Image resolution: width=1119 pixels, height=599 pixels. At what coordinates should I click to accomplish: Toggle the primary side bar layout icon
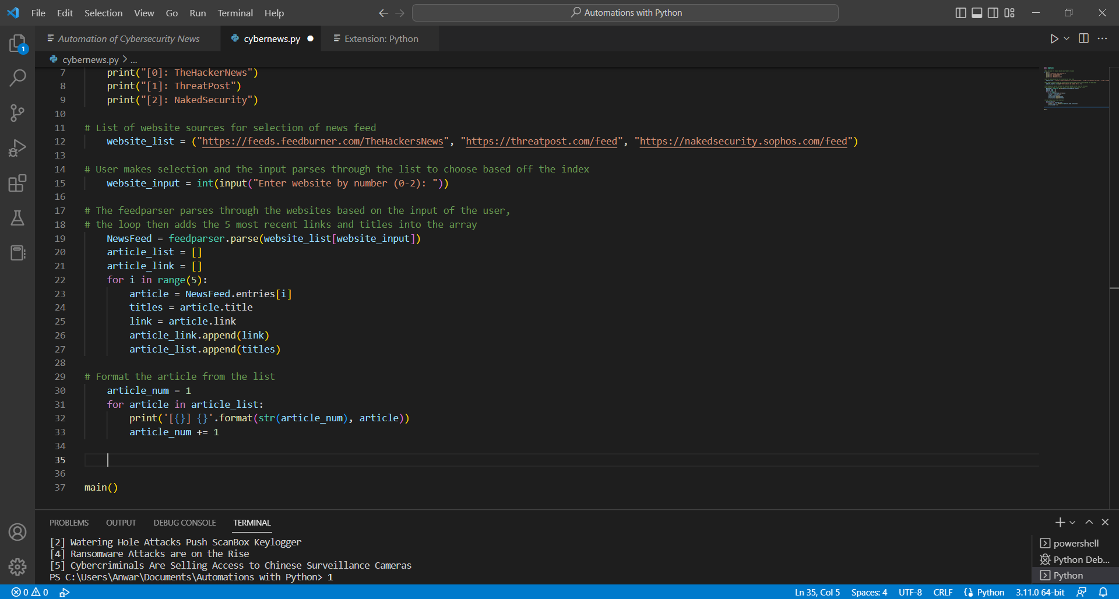click(961, 13)
